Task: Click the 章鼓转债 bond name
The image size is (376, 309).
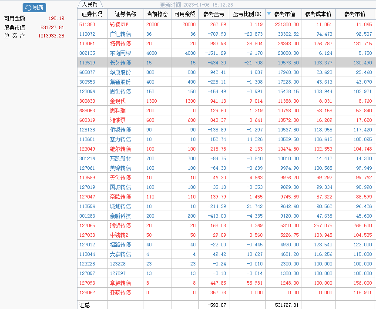Action: pos(120,283)
